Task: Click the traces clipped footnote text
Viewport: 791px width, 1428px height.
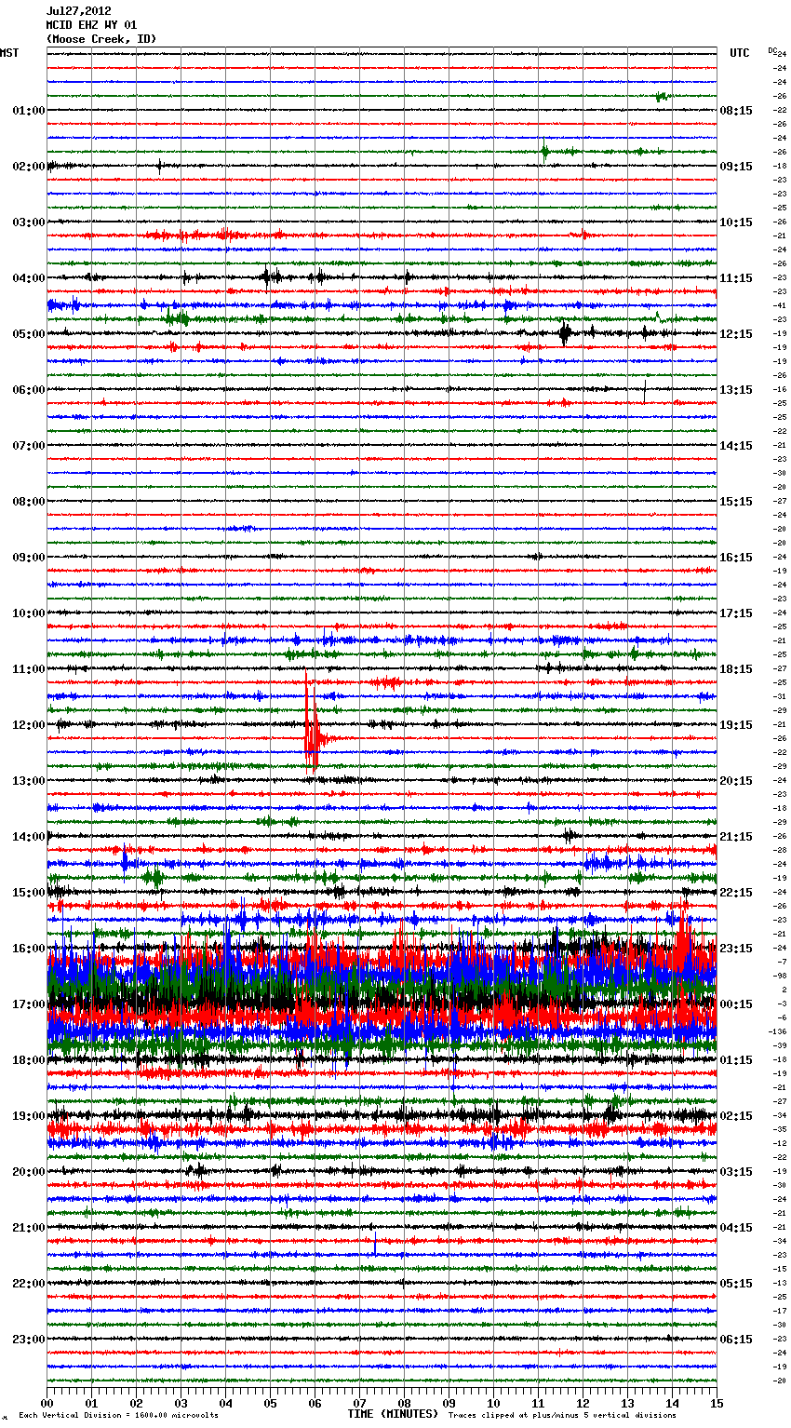Action: click(x=562, y=1415)
